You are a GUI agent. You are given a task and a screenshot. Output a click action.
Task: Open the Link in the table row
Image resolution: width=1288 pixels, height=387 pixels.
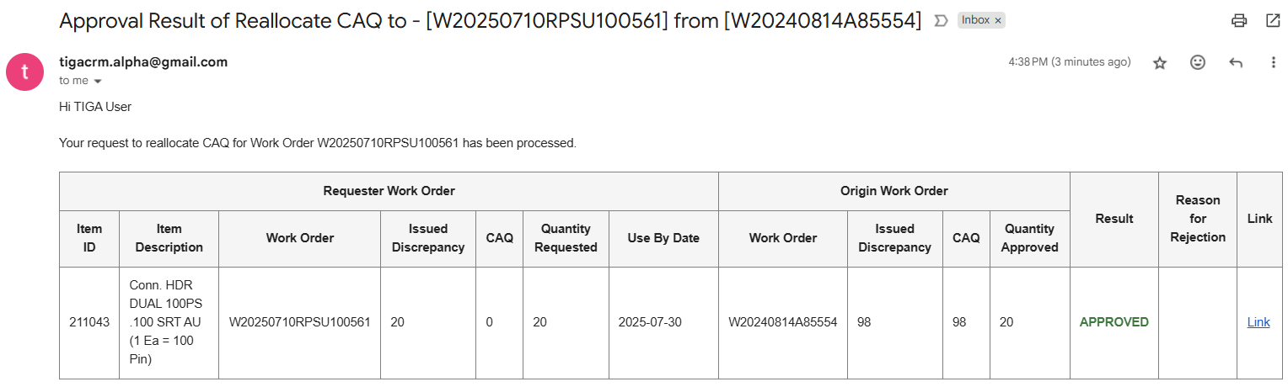[x=1258, y=322]
